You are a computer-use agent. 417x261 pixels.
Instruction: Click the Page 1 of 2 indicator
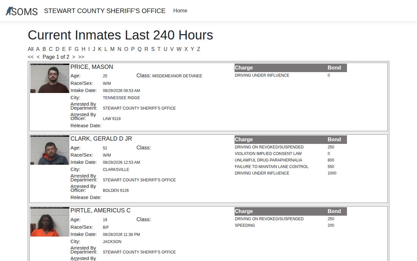(x=56, y=57)
